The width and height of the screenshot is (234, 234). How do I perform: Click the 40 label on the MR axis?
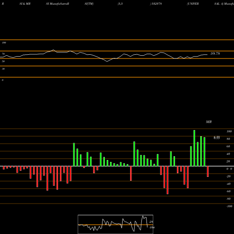(x=228, y=154)
